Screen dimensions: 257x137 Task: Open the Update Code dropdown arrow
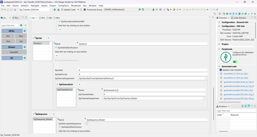(78, 10)
